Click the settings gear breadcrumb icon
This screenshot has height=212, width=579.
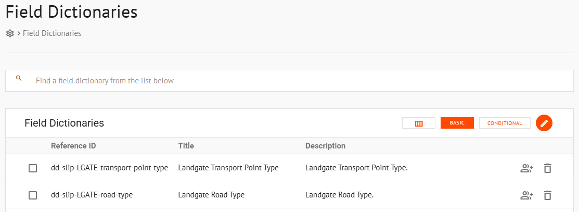click(10, 33)
